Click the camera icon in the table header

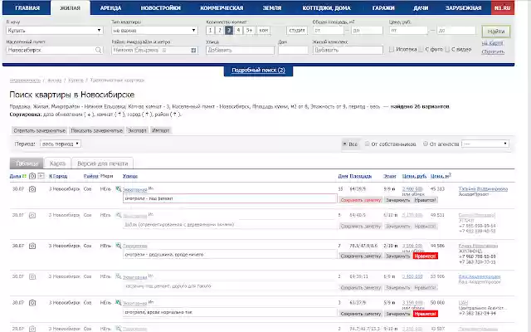32,176
